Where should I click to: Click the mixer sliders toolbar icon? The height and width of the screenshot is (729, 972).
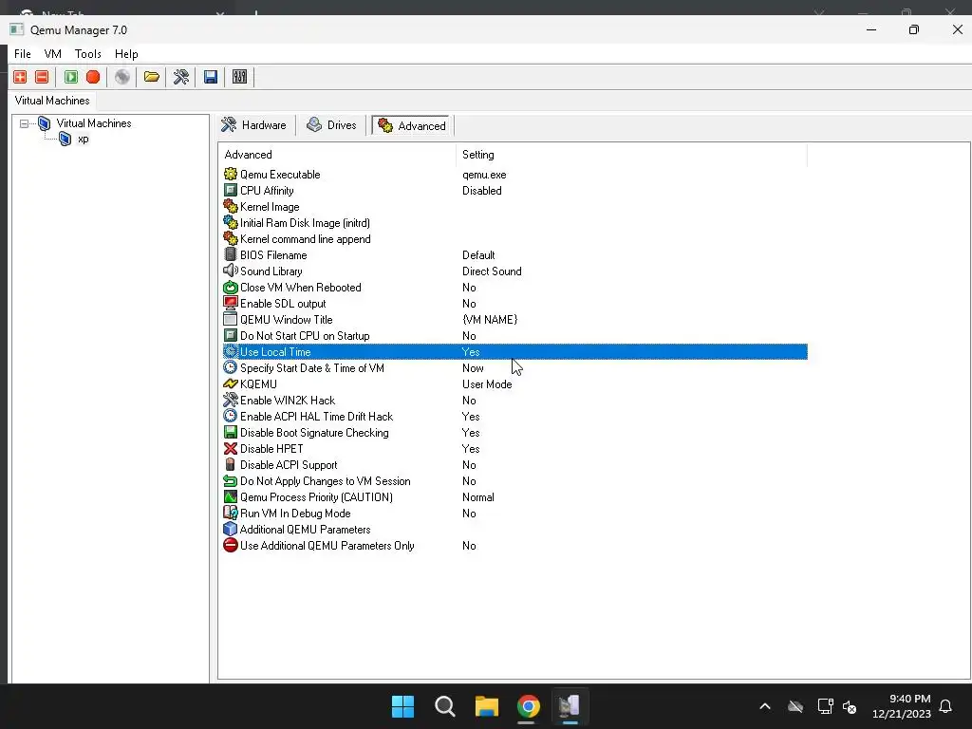coord(239,77)
